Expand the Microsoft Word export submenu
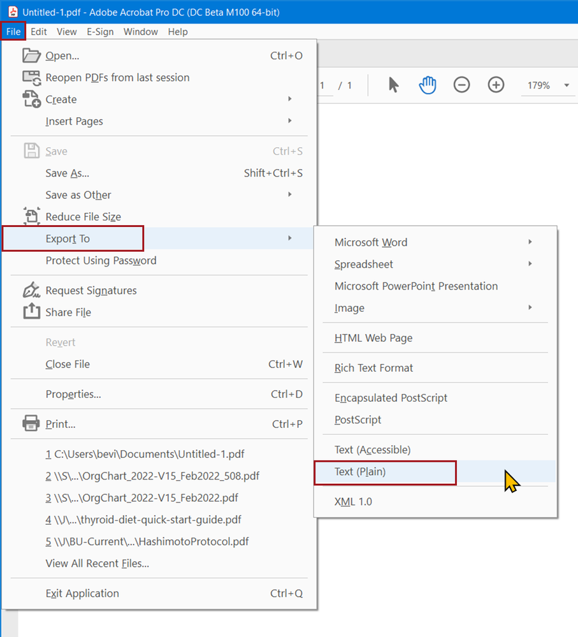The height and width of the screenshot is (637, 578). [x=530, y=242]
